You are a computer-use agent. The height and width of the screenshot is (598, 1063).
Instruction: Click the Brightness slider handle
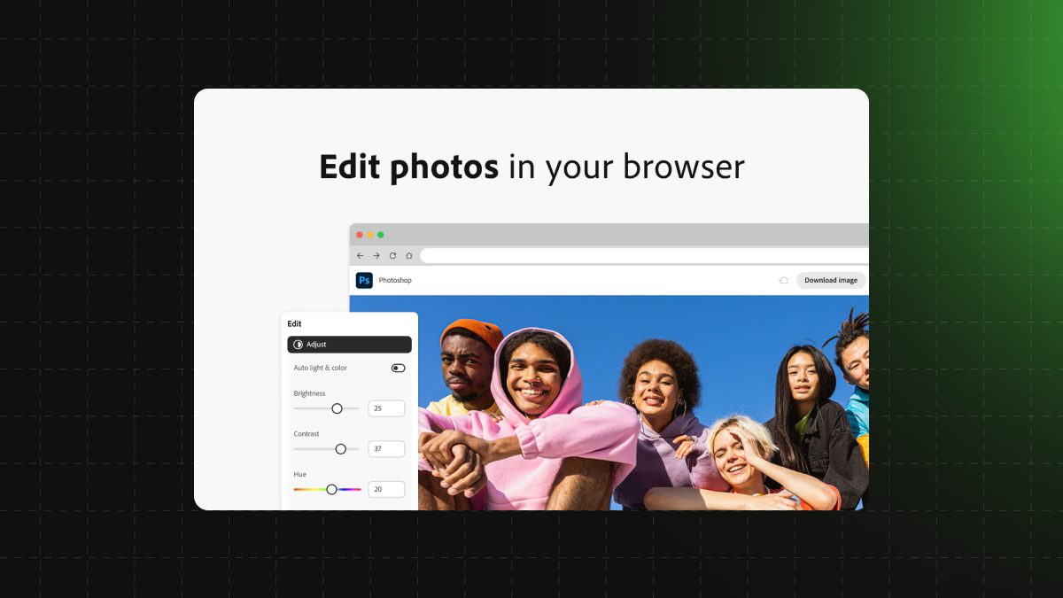[337, 408]
